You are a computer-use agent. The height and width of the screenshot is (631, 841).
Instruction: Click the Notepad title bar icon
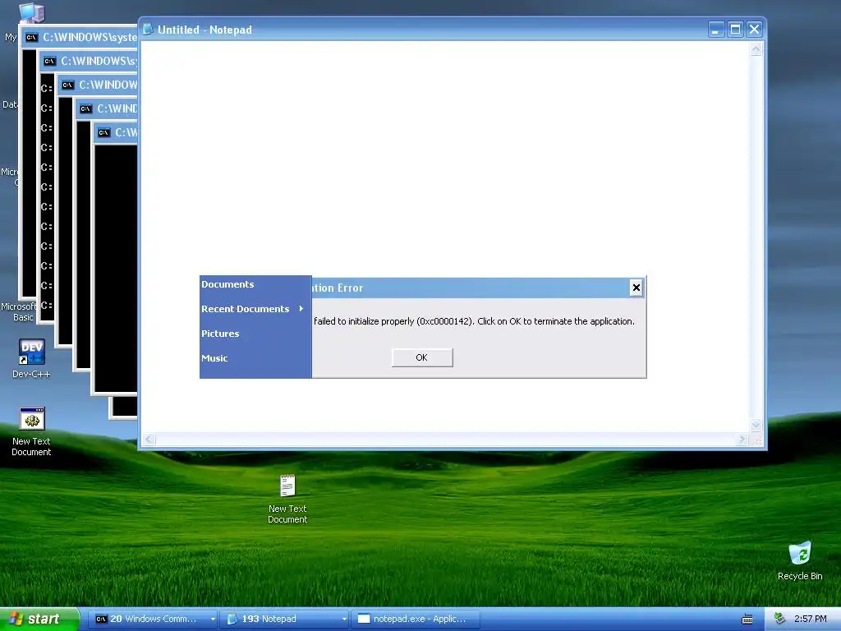point(148,30)
